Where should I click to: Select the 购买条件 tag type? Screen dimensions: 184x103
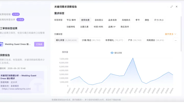[125, 27]
